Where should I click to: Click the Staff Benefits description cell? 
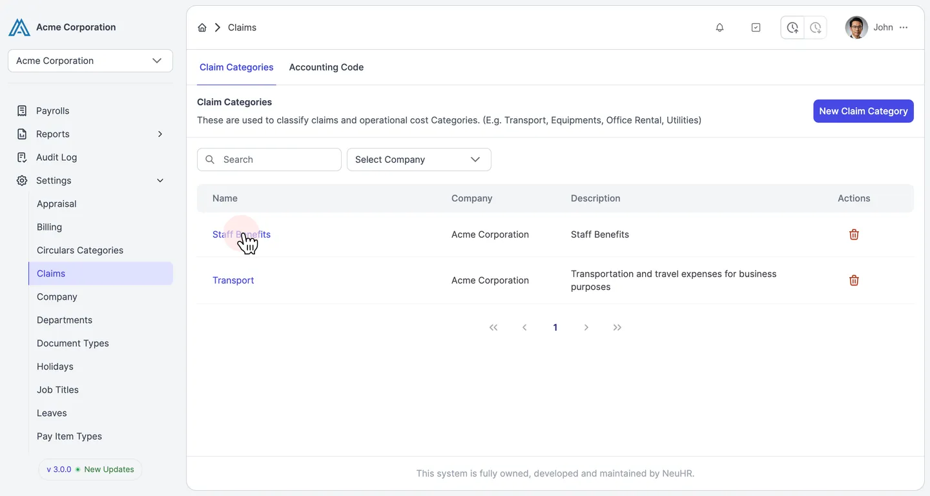pyautogui.click(x=600, y=234)
